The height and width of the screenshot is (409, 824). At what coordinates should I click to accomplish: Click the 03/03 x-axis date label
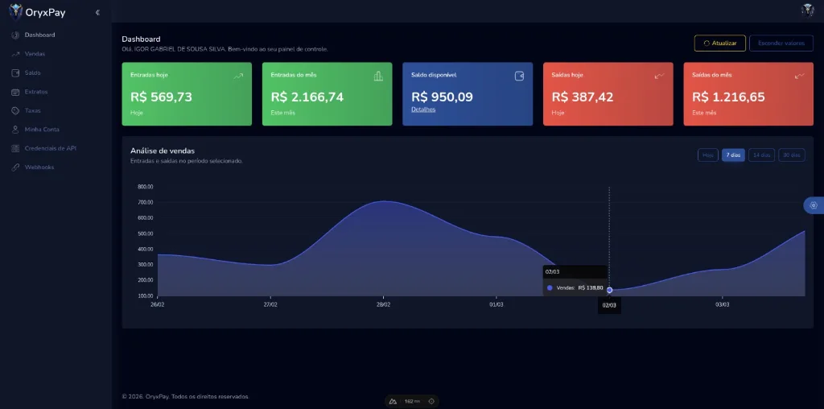coord(722,304)
